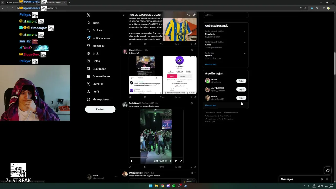Bookmark Alem's 9z Rageylo post
The image size is (336, 189).
191,97
